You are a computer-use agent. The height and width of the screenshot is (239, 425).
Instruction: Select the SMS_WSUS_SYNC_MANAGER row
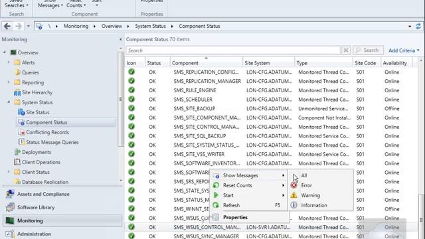click(x=271, y=236)
